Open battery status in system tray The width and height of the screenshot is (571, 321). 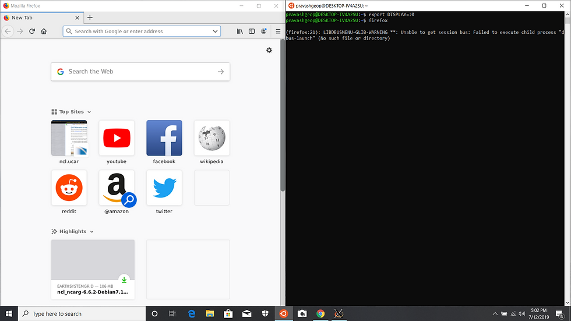(x=504, y=314)
